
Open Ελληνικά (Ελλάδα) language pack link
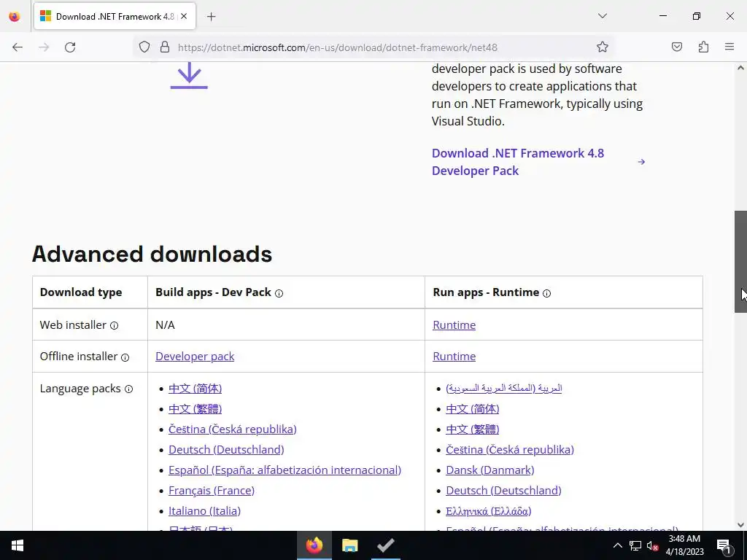[x=488, y=511]
